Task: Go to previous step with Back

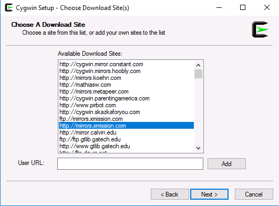Action: [x=170, y=194]
